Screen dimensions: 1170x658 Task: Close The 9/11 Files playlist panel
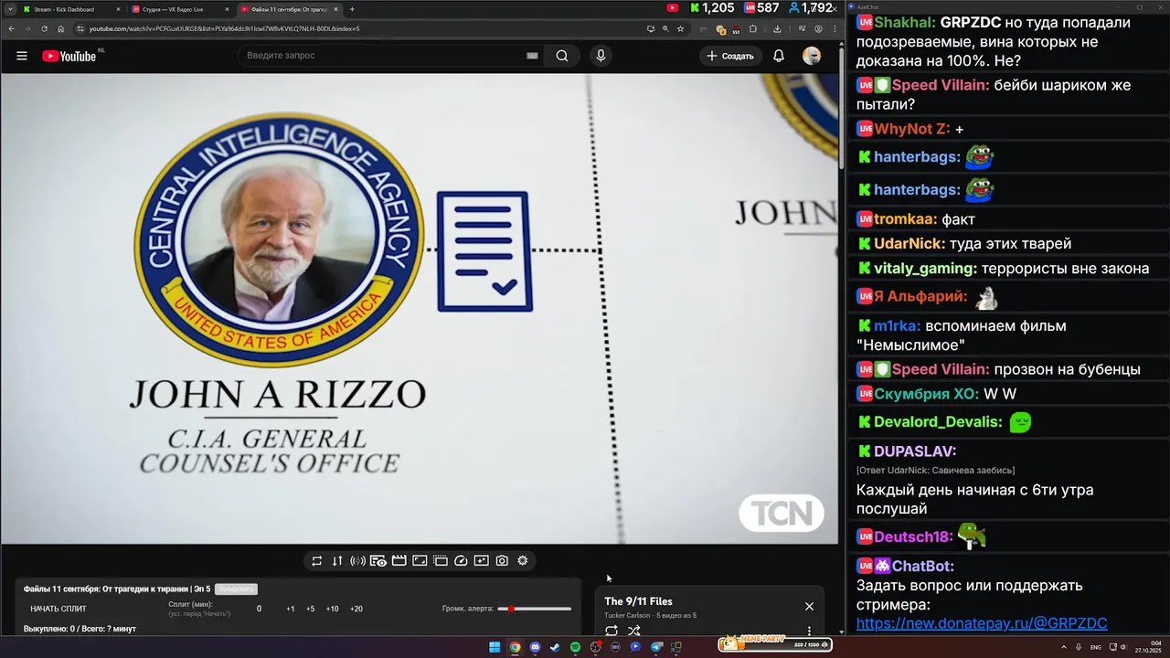809,606
